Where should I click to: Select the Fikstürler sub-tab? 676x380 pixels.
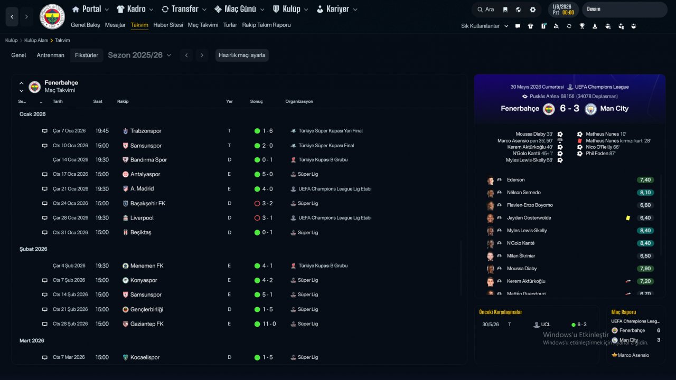point(87,55)
